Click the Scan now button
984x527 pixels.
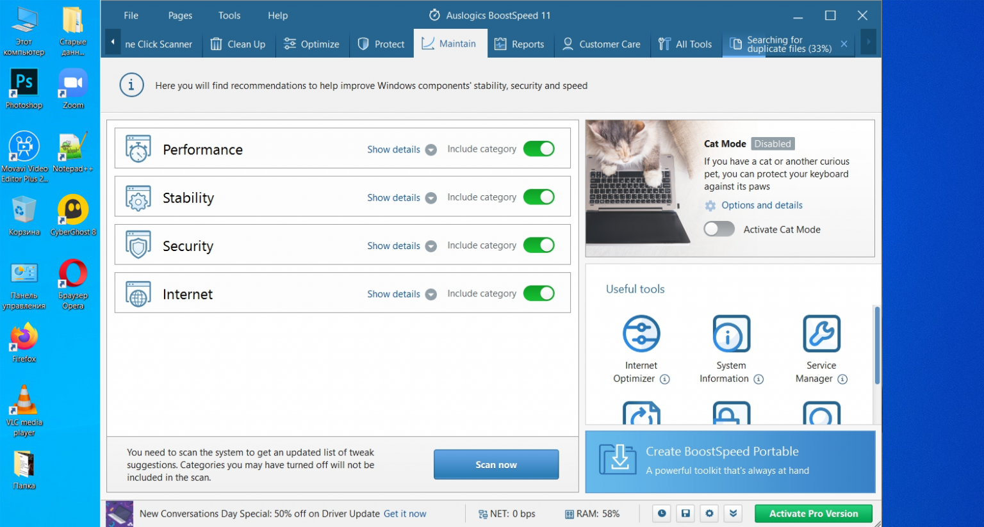[496, 464]
